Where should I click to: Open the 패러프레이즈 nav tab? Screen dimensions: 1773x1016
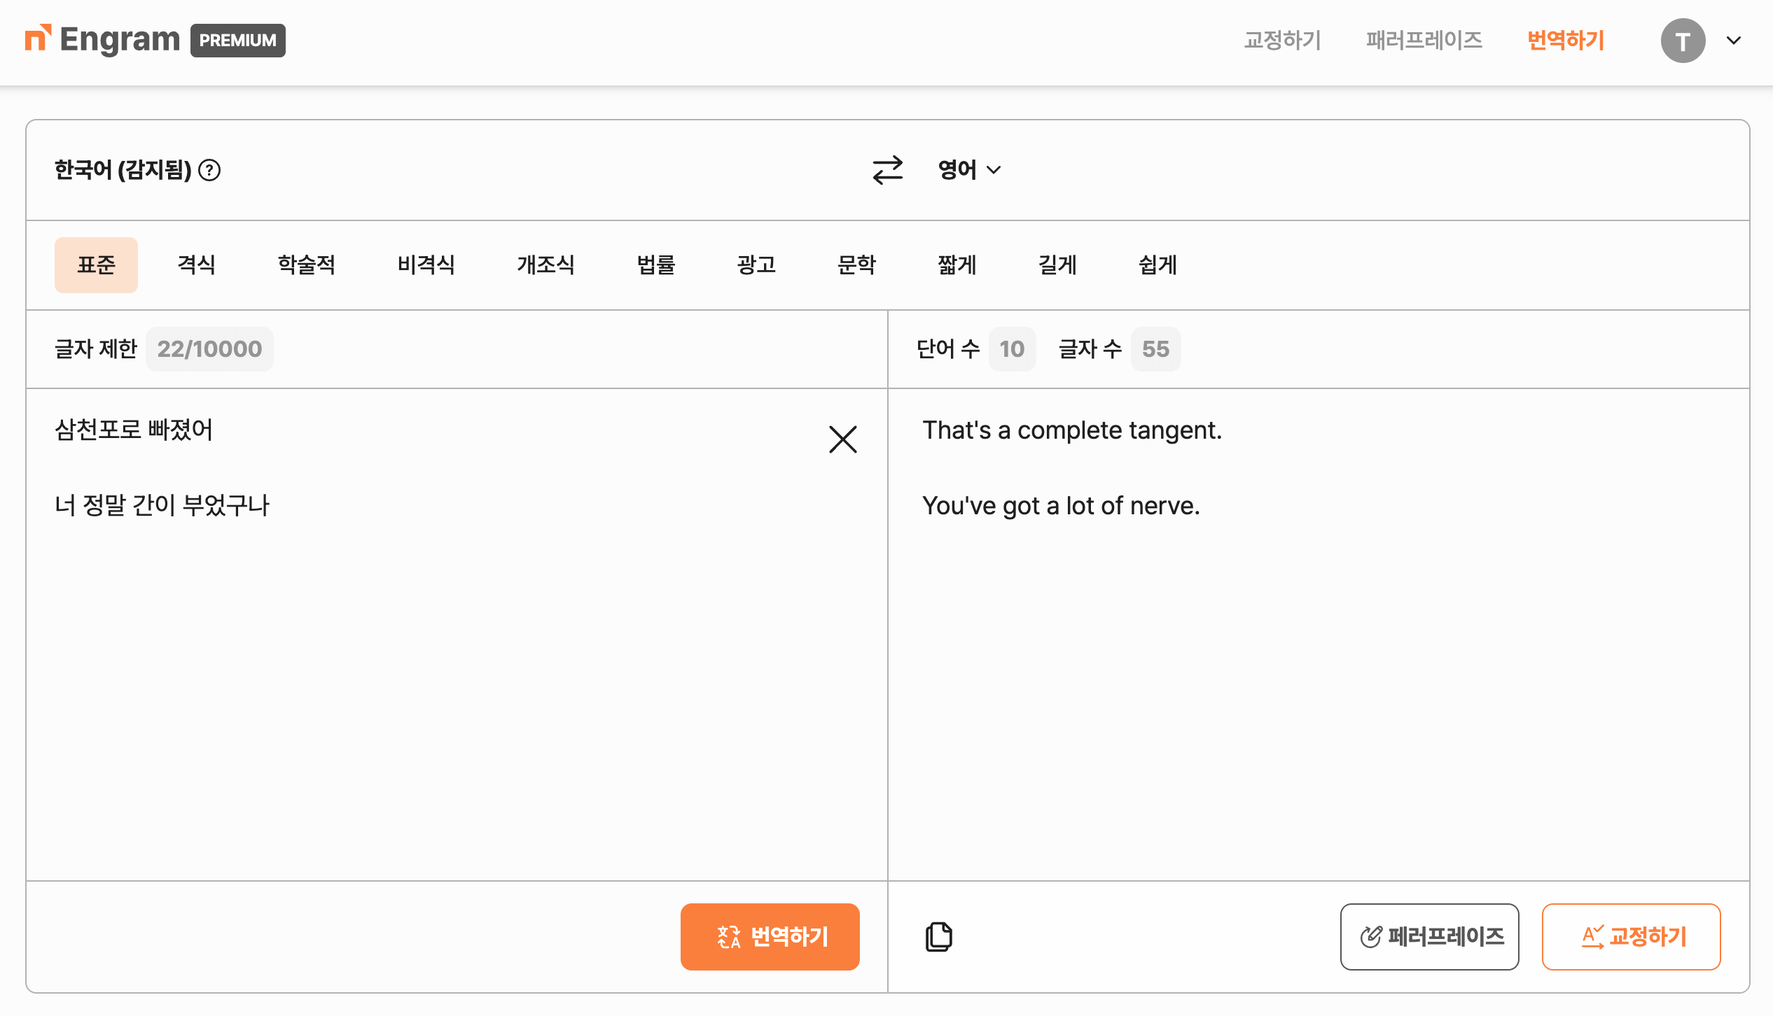1424,41
